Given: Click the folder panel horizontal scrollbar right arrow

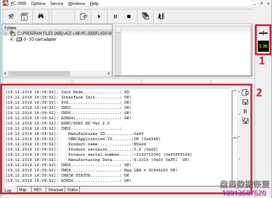Looking at the screenshot, I should point(109,74).
